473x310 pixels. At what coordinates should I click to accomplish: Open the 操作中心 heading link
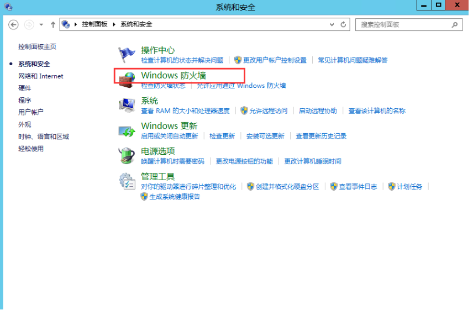tap(158, 50)
